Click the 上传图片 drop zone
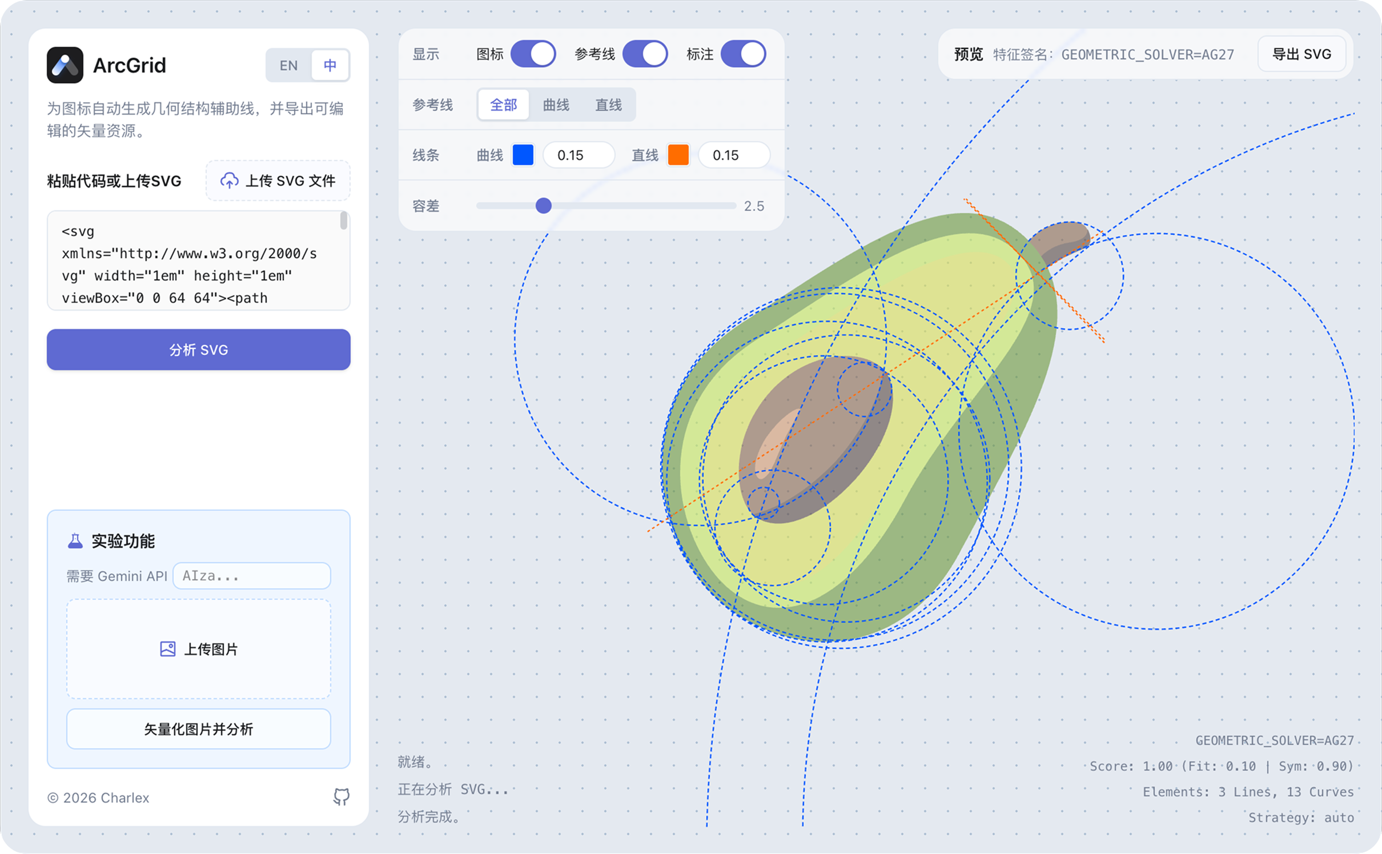 point(199,649)
